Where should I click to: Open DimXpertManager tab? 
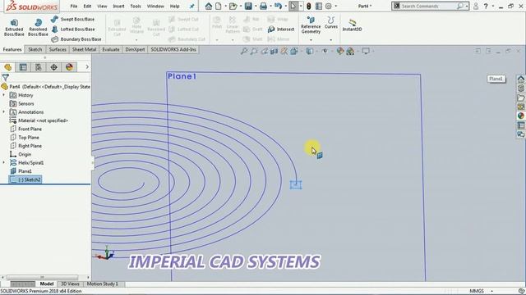point(53,67)
